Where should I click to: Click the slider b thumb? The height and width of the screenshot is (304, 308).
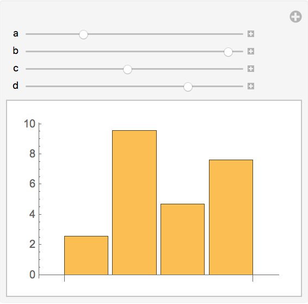(228, 52)
